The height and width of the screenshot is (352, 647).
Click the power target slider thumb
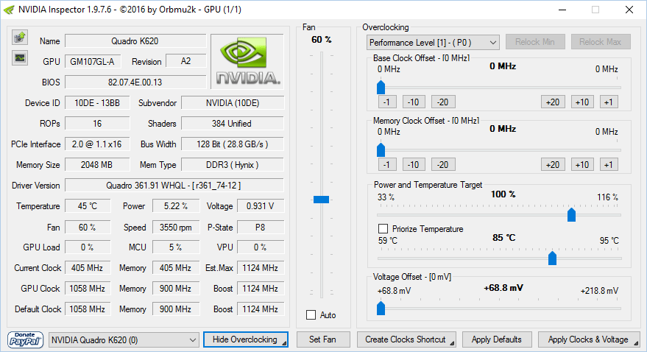tap(571, 215)
